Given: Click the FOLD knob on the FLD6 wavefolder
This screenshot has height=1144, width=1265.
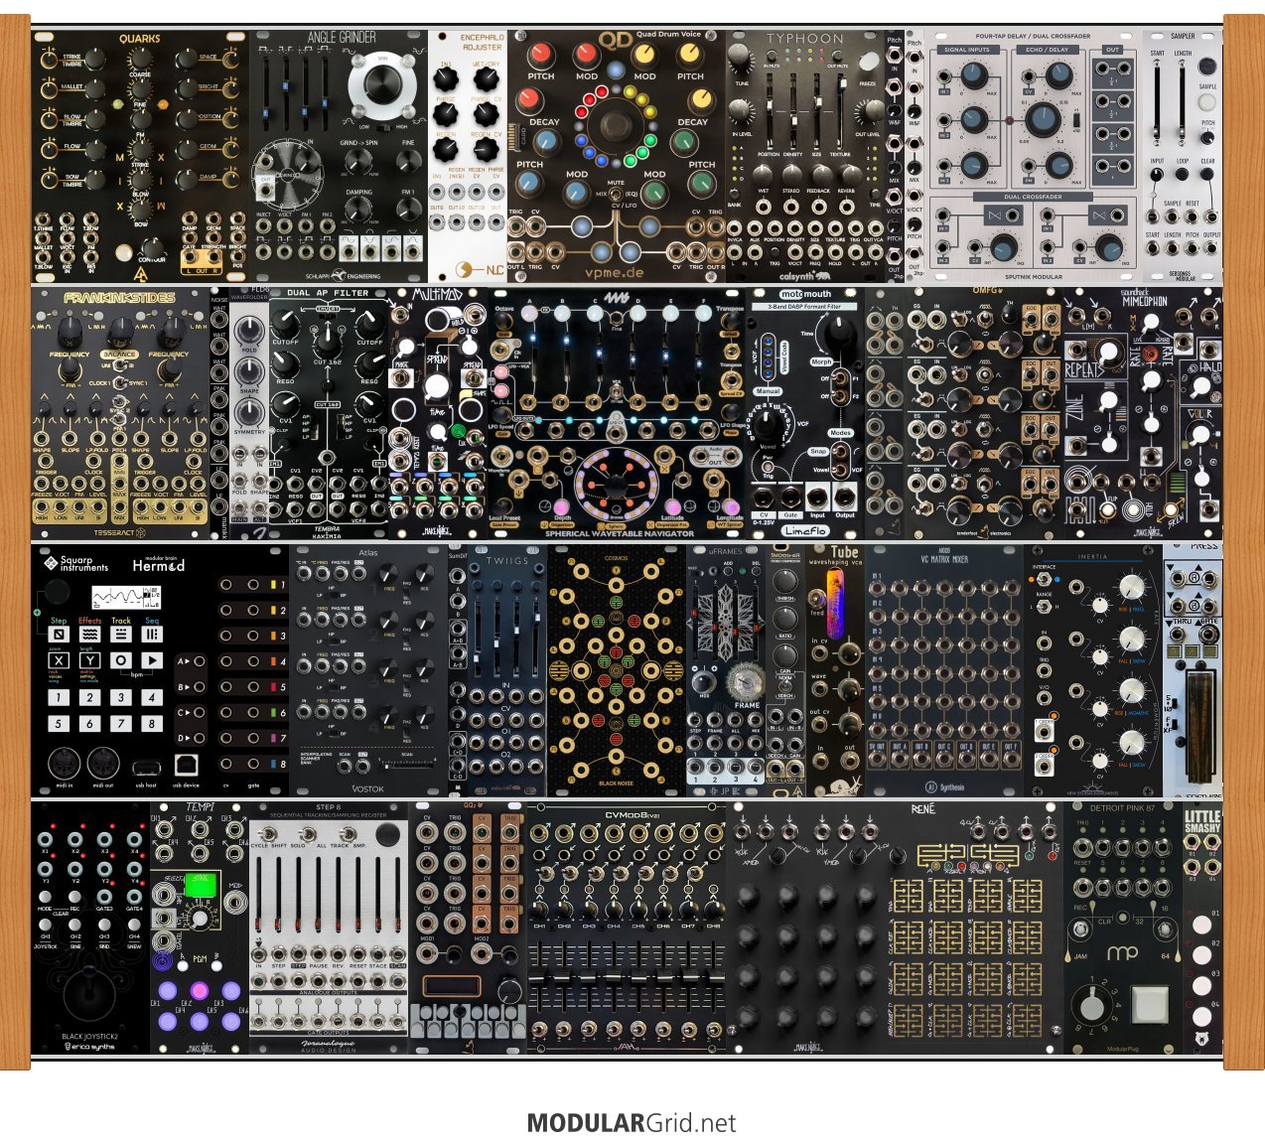Looking at the screenshot, I should click(x=249, y=332).
